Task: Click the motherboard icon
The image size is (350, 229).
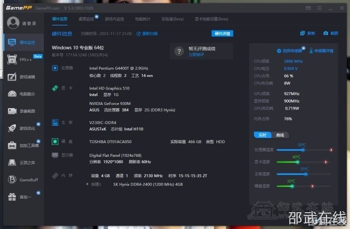Action: [55, 122]
